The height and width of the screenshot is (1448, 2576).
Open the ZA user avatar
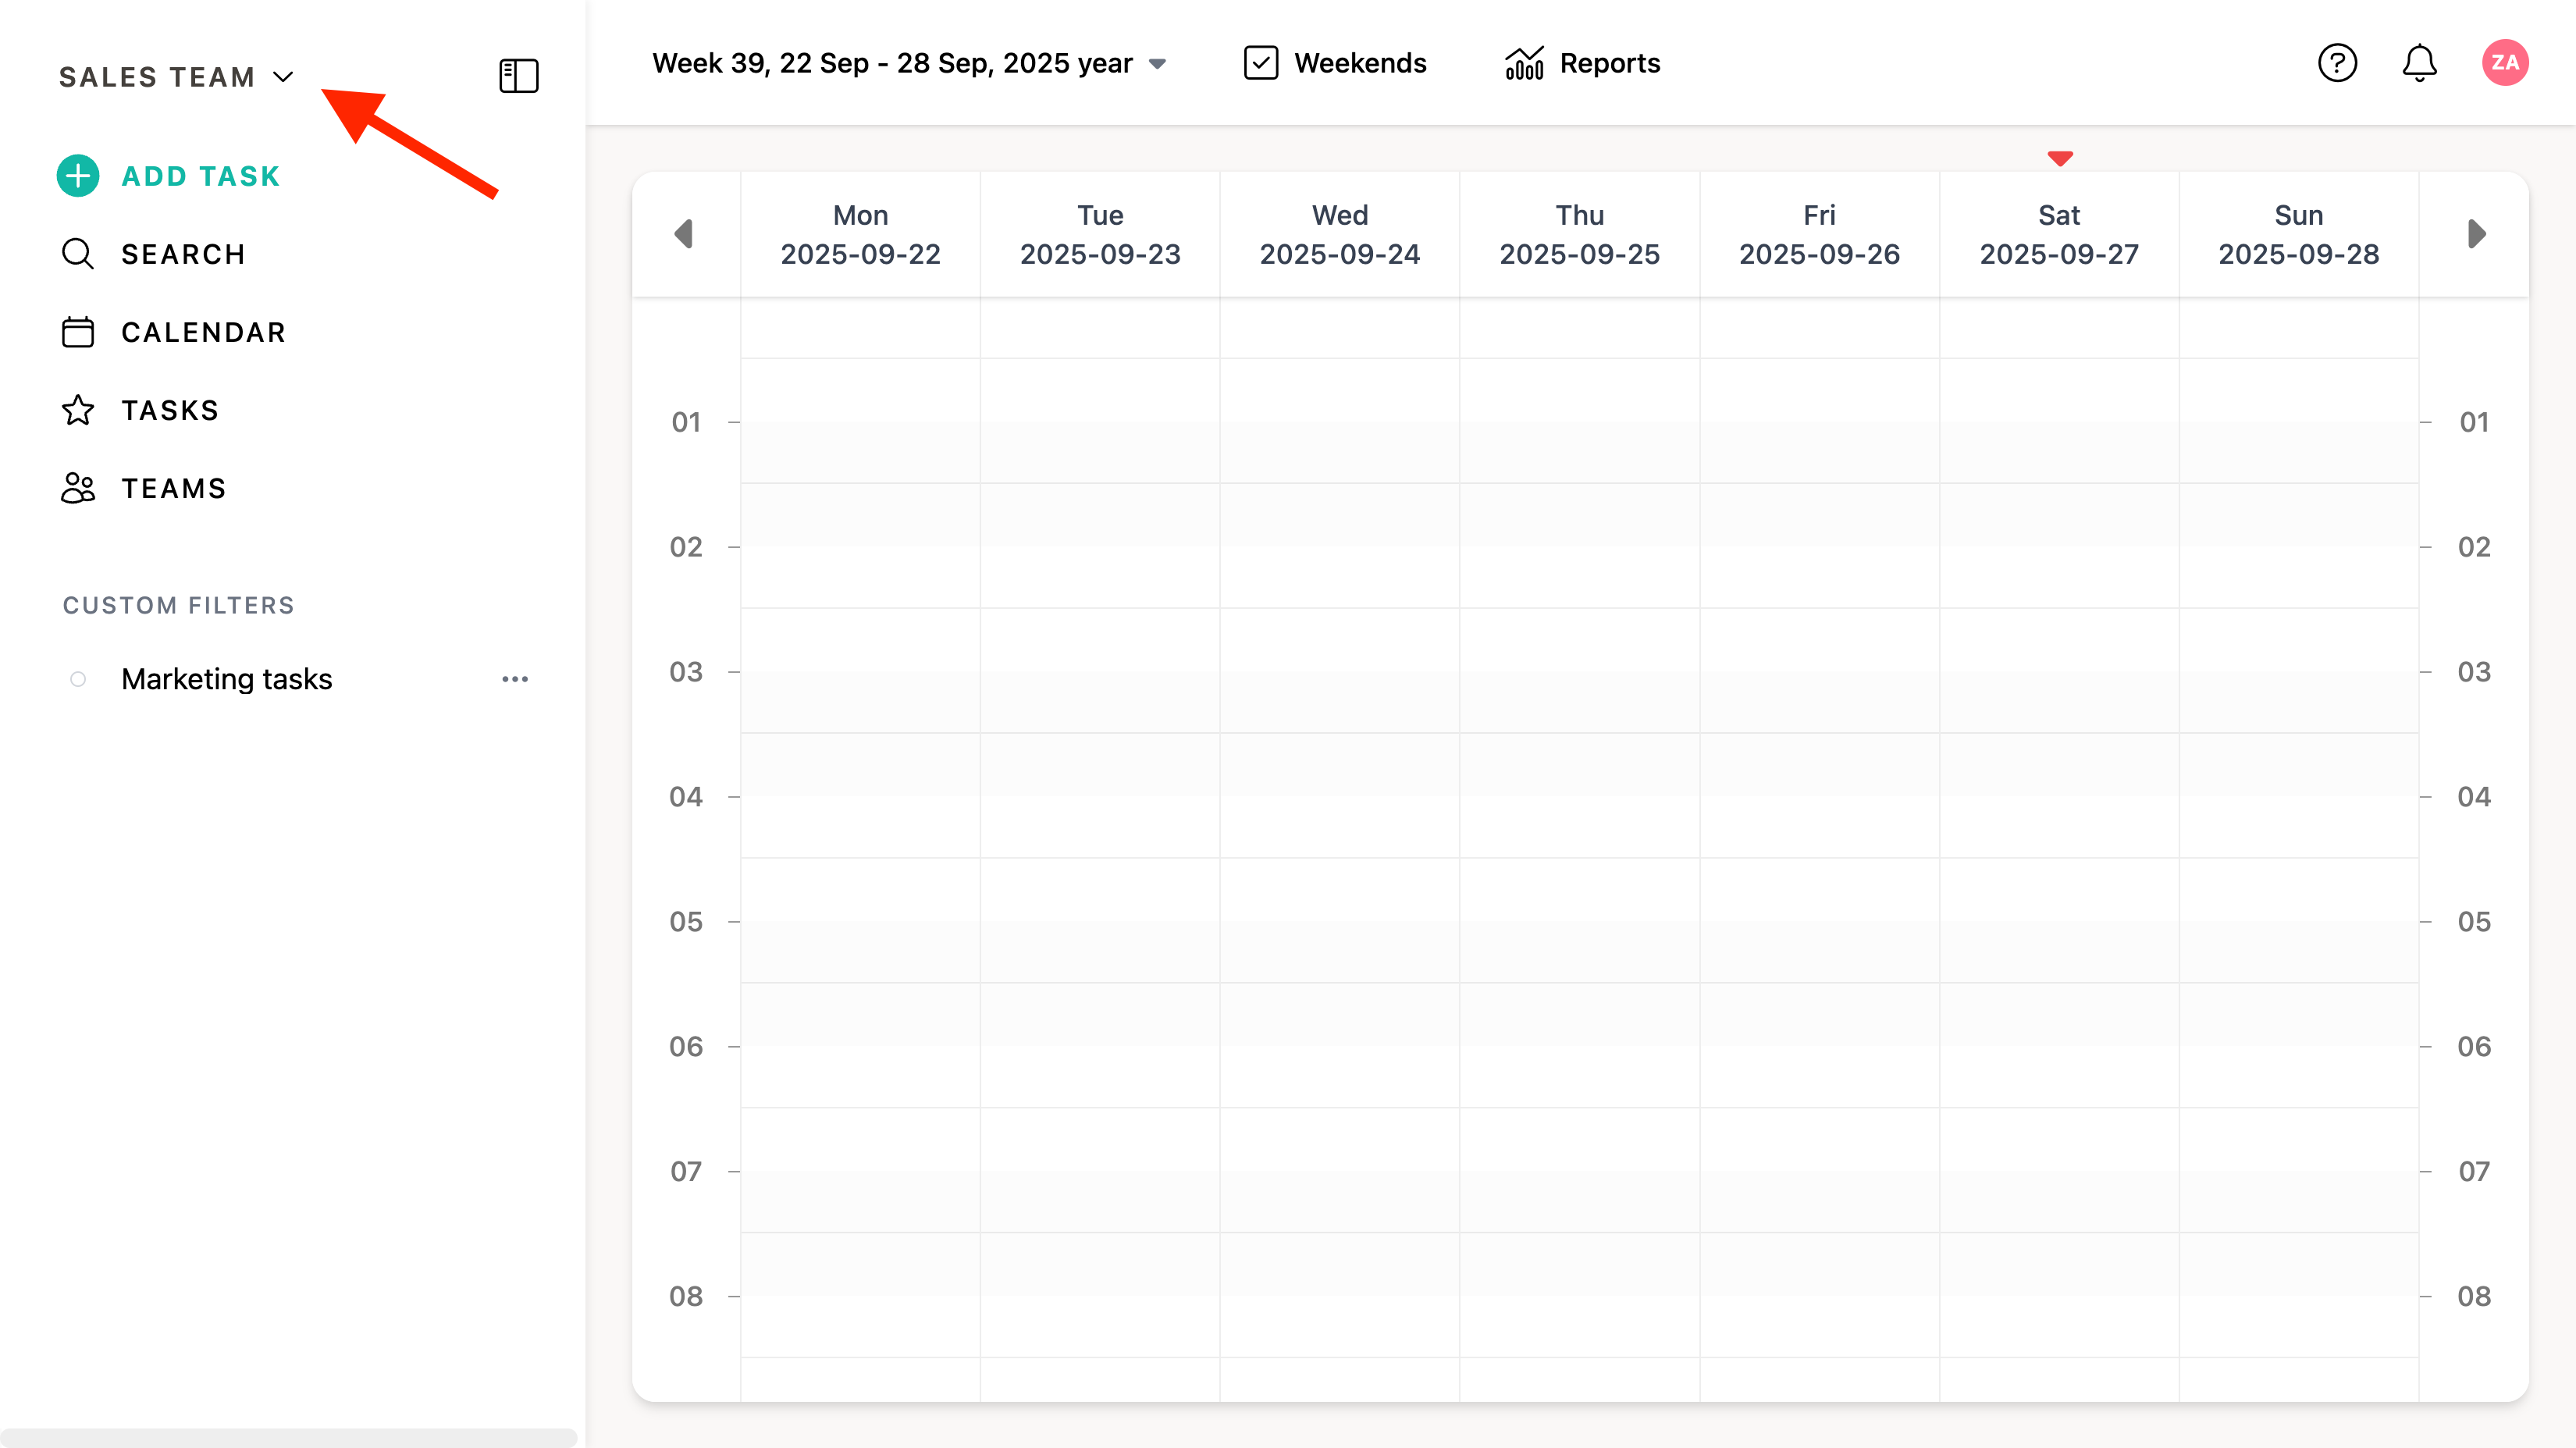[x=2505, y=63]
